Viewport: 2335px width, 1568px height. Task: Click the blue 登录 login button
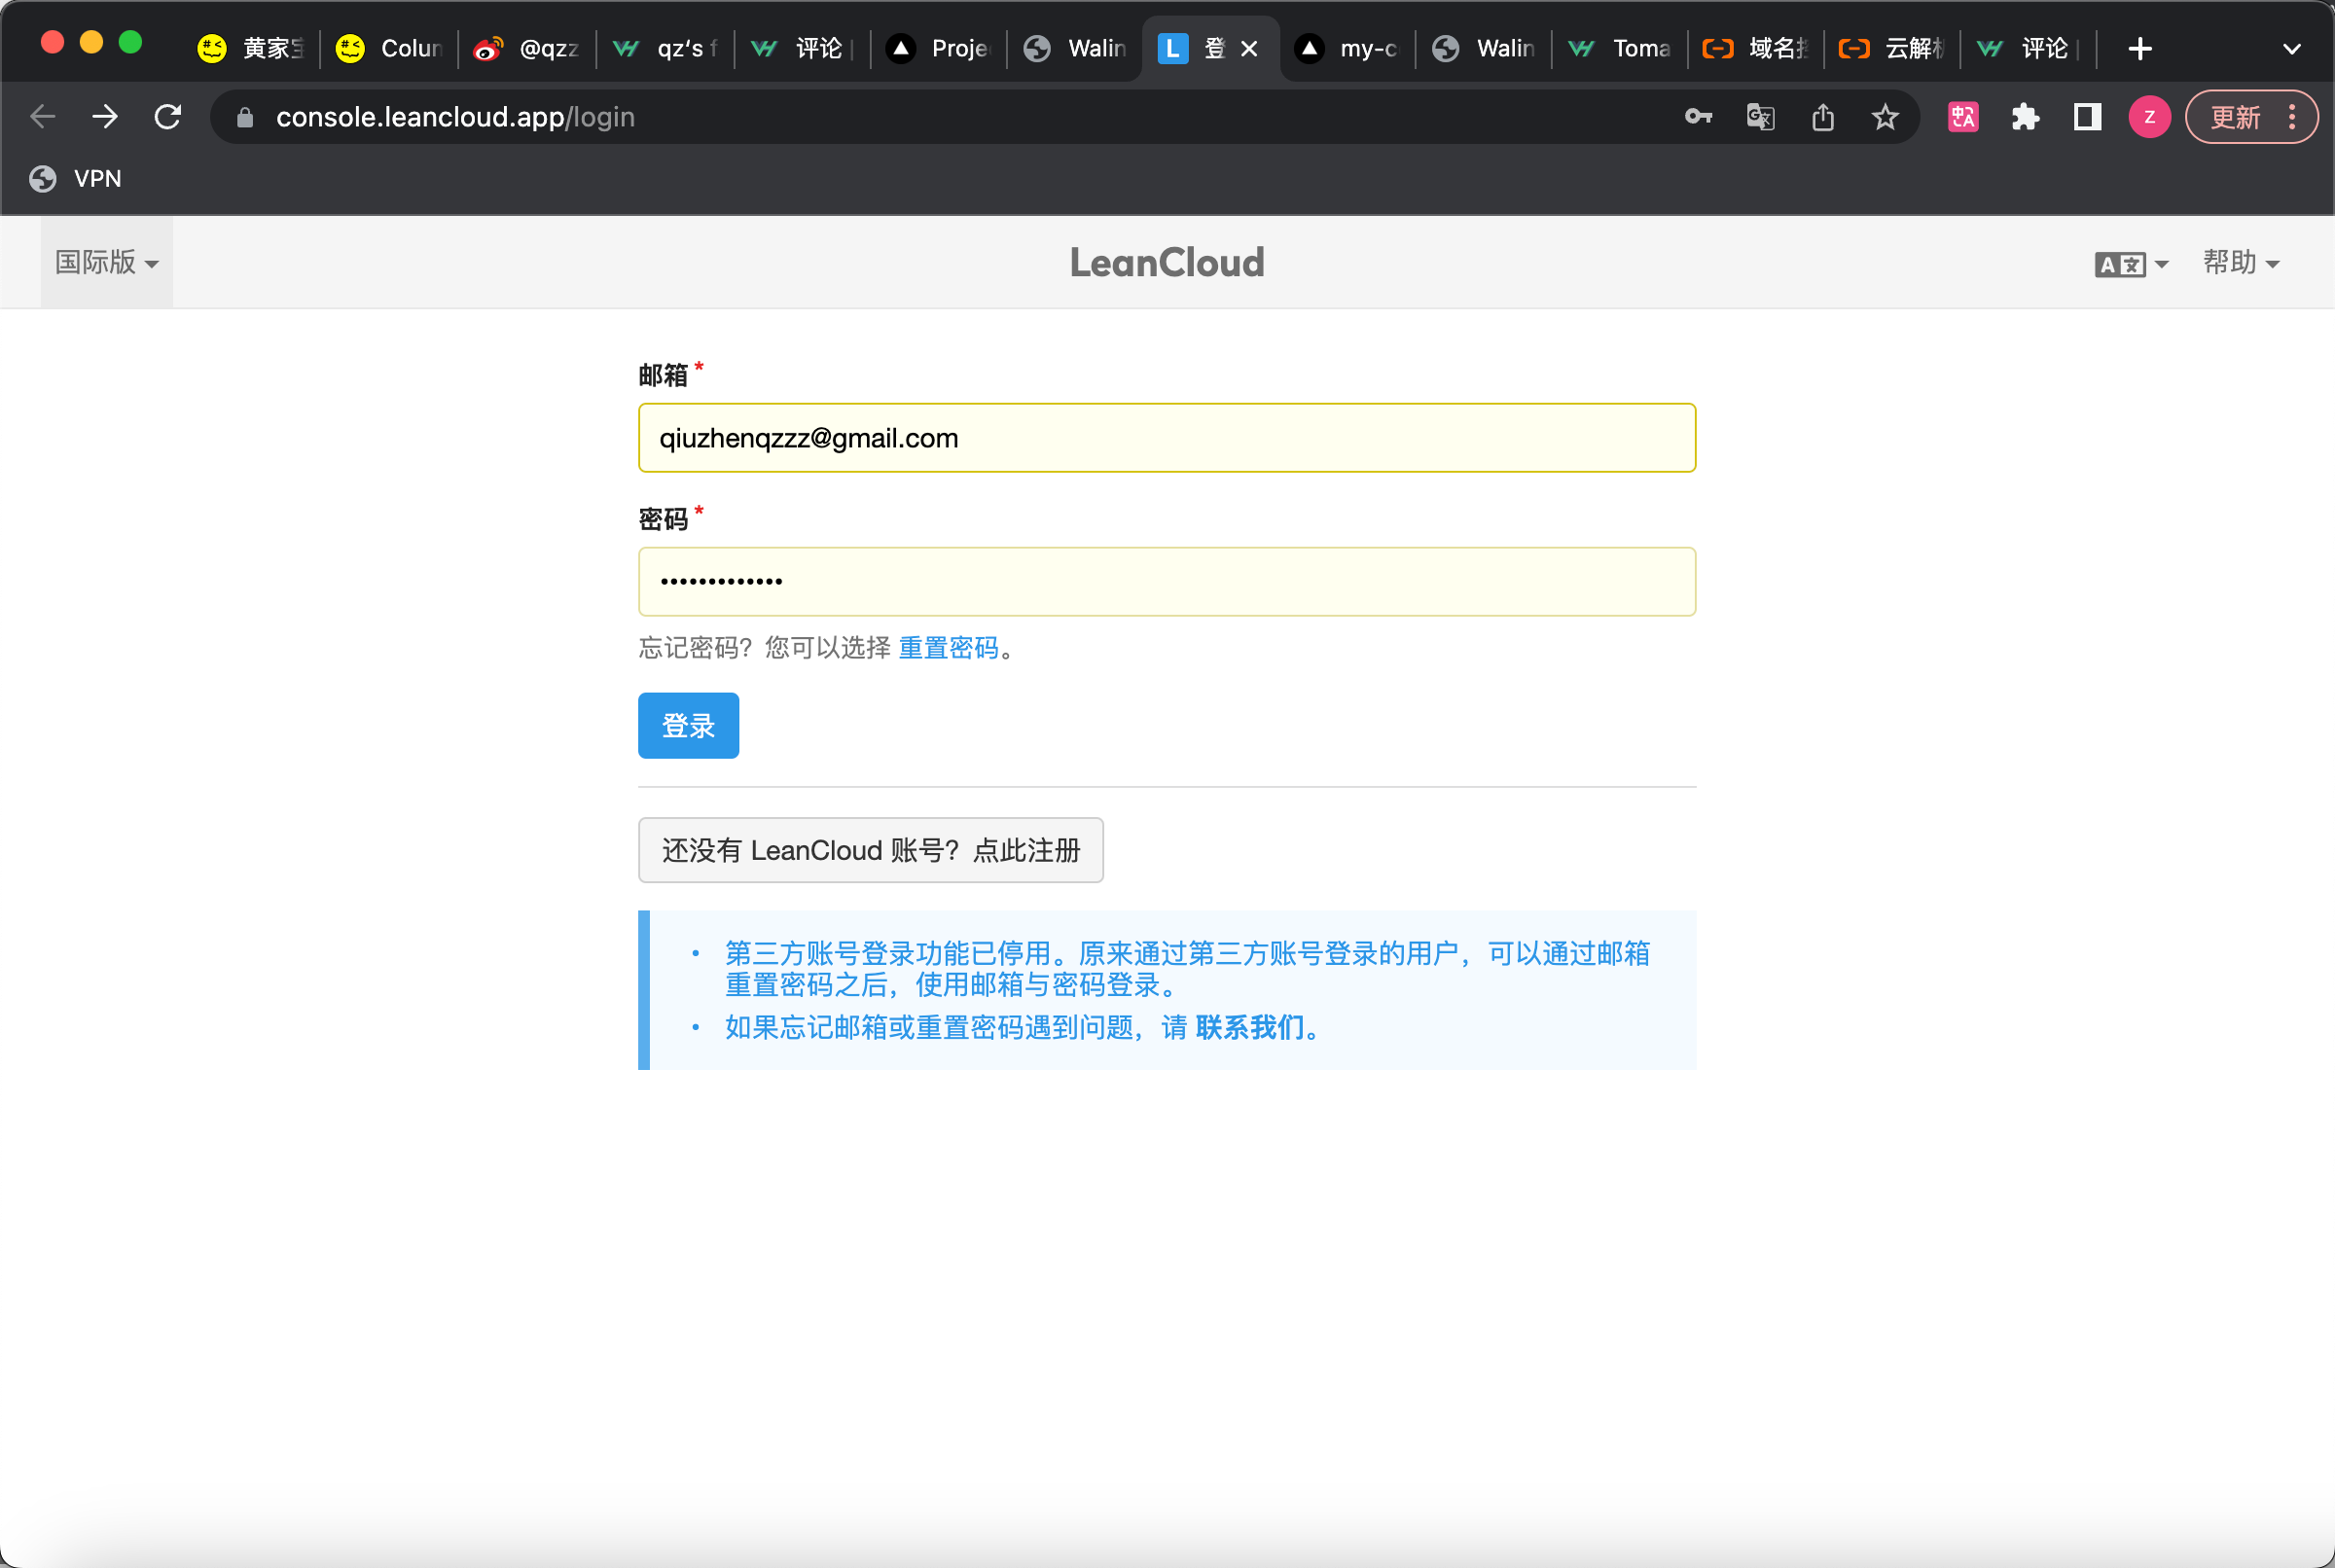pyautogui.click(x=688, y=726)
